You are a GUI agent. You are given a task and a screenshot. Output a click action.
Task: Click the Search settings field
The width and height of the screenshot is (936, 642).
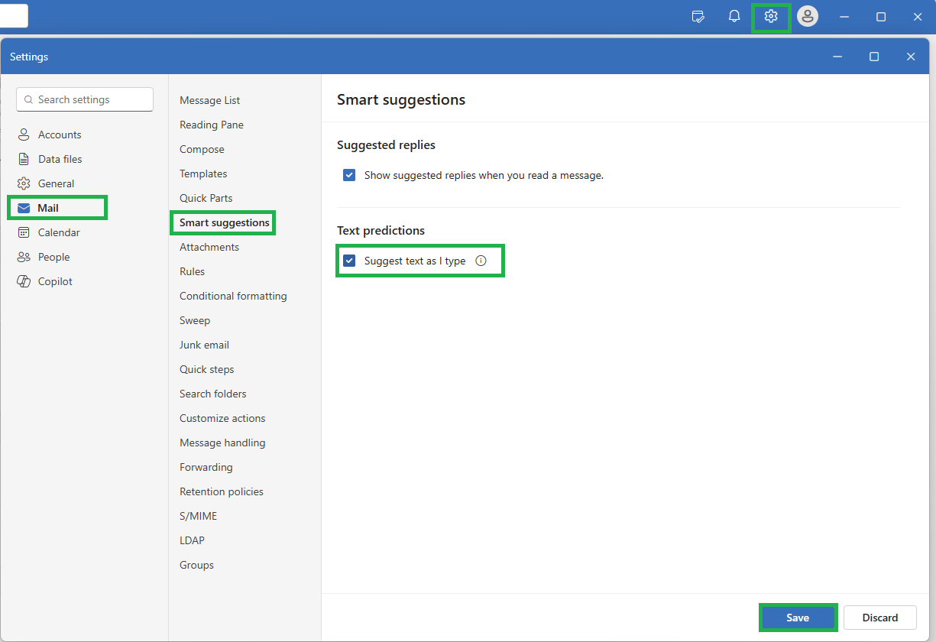click(x=85, y=99)
